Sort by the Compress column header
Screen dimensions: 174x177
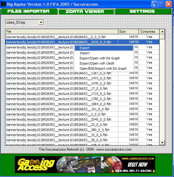click(x=149, y=32)
